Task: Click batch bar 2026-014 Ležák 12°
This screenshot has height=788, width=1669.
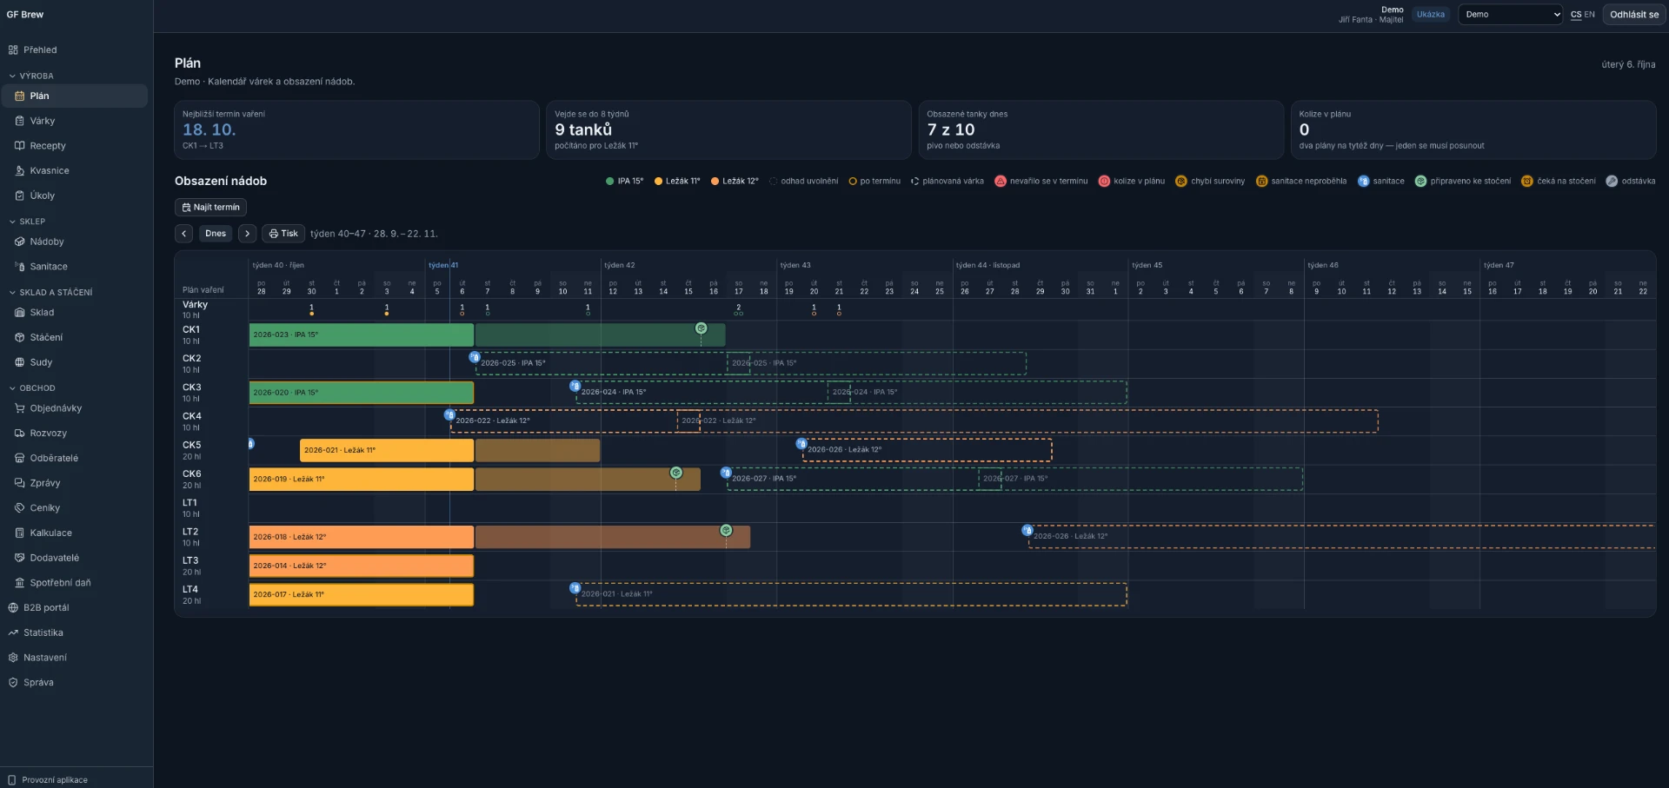Action: tap(362, 566)
